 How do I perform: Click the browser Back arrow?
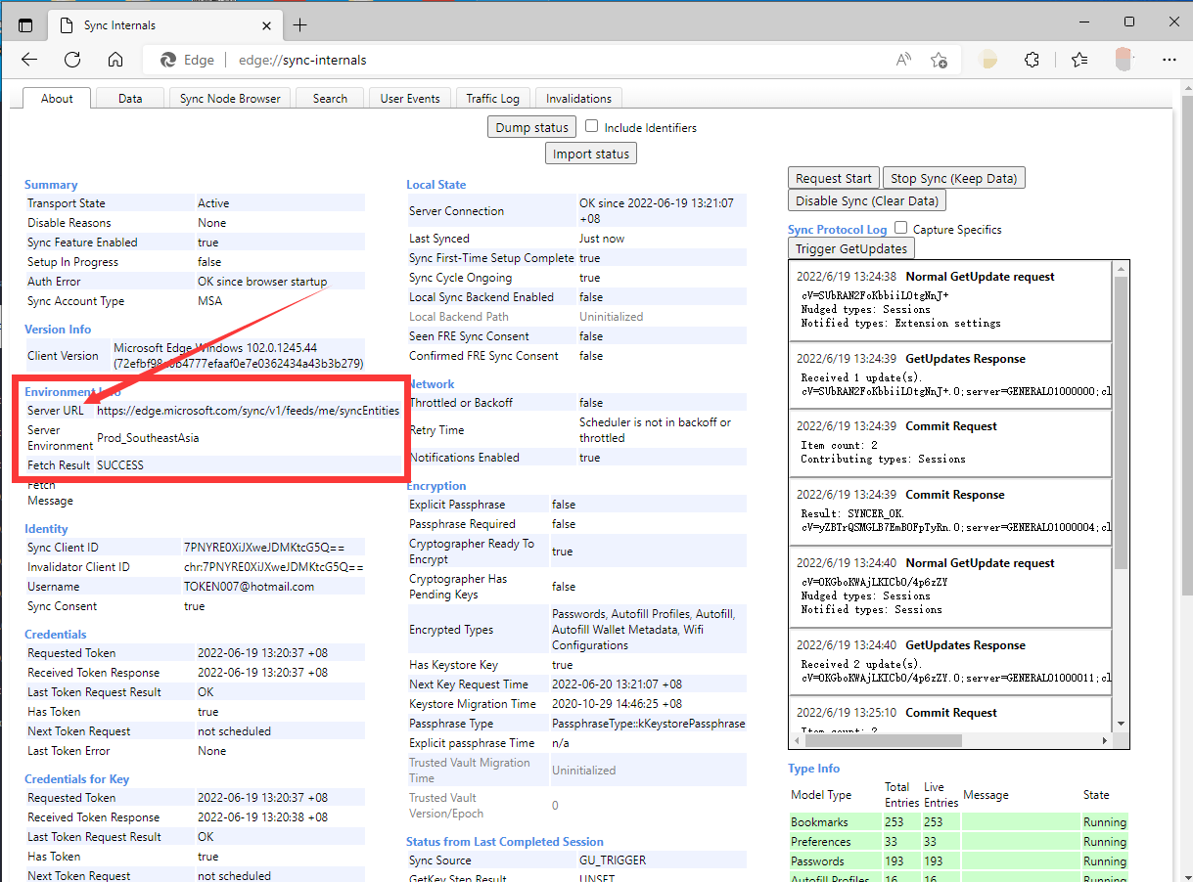(x=29, y=60)
